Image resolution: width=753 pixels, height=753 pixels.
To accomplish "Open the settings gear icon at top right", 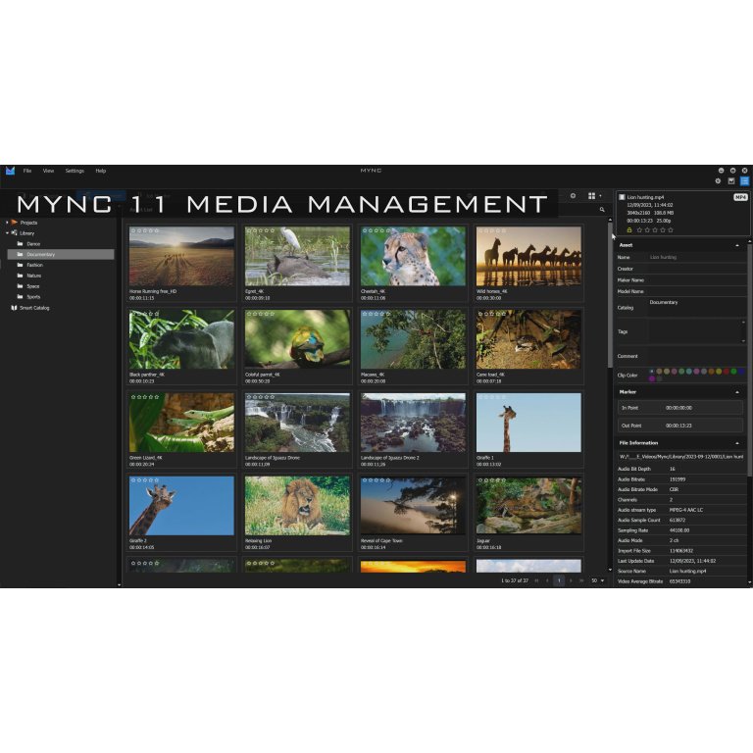I will 718,181.
